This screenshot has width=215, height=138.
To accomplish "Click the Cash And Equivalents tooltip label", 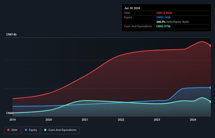I will pos(138,26).
